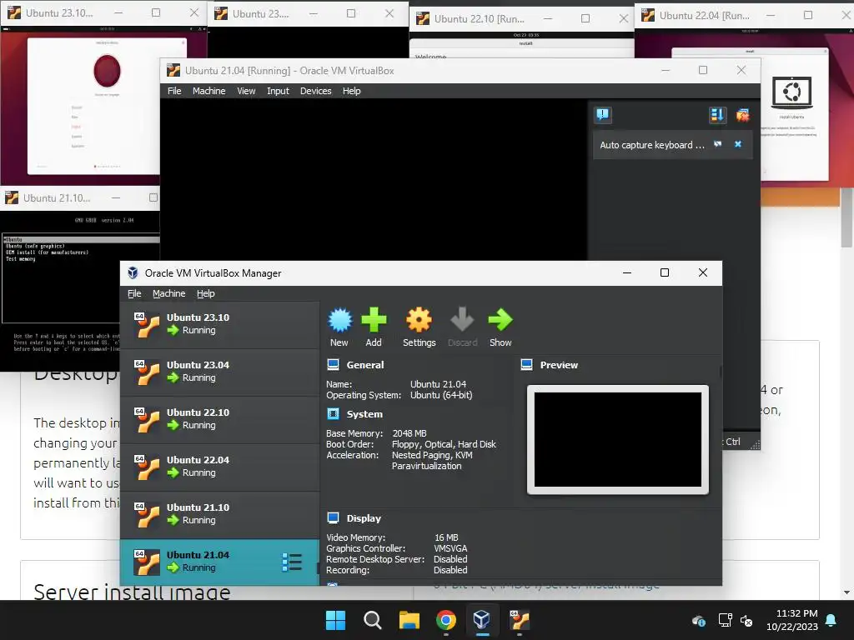
Task: Click the Ubuntu 21.04 name value in General
Action: 438,384
